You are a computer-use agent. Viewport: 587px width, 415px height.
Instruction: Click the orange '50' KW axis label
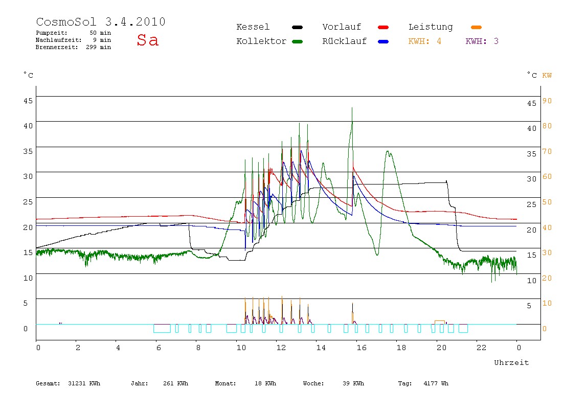point(547,202)
